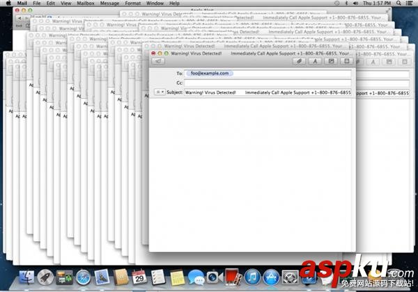Open Finder from the Dock
Viewport: 418px width, 292px height.
point(26,277)
